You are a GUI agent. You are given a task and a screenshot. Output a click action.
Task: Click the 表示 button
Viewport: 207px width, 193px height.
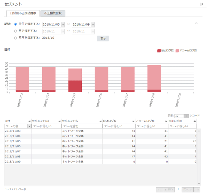click(x=103, y=38)
